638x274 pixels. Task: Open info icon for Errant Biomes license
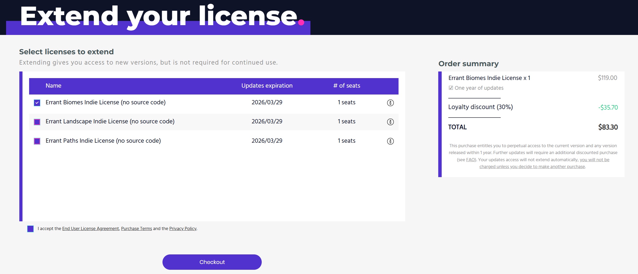(390, 103)
